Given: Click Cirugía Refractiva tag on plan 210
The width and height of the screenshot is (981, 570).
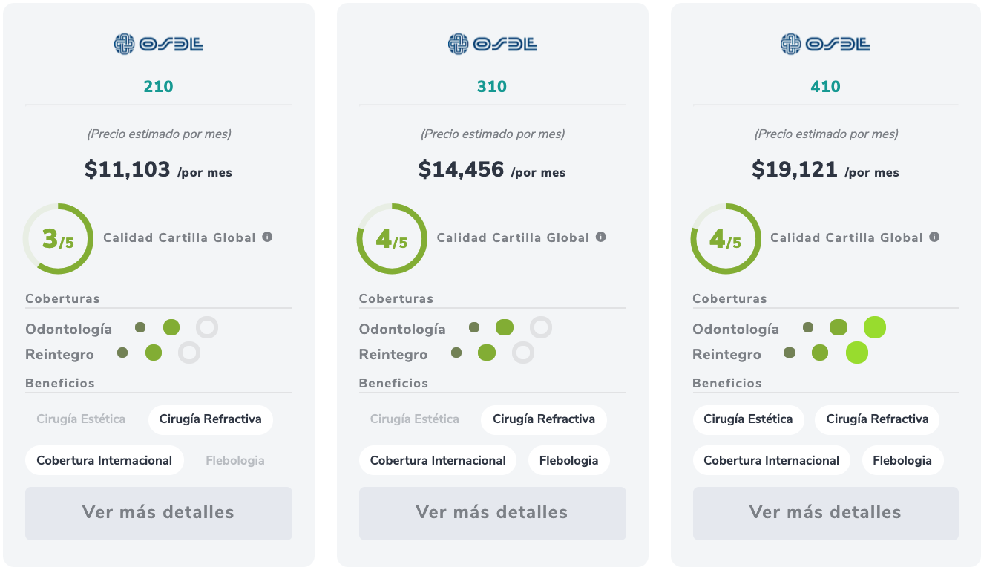Looking at the screenshot, I should (211, 419).
